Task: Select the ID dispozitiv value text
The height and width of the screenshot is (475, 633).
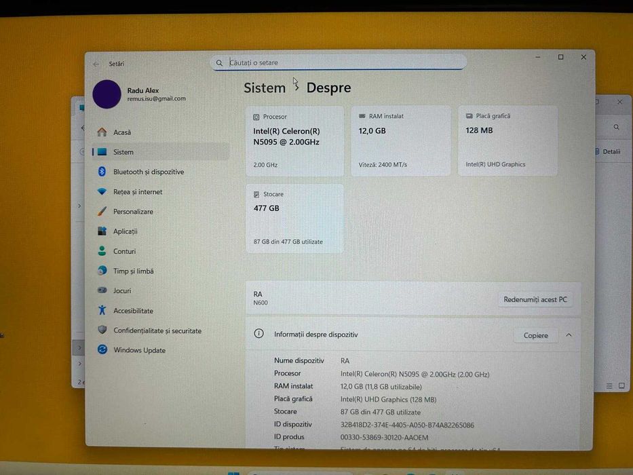Action: pos(407,425)
